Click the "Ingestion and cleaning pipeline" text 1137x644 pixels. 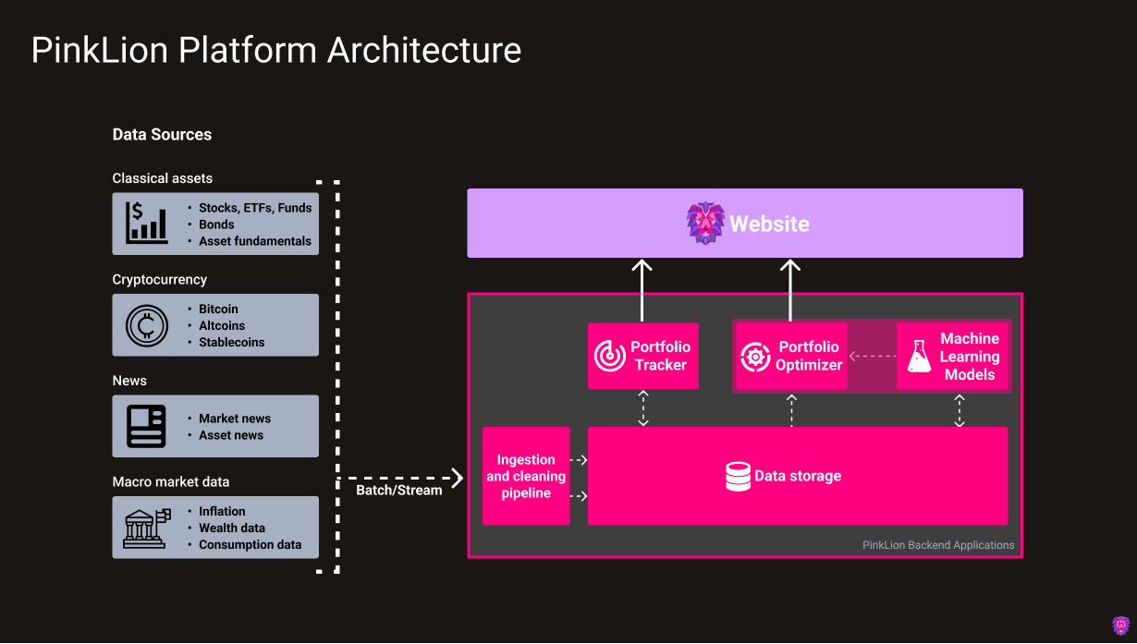click(x=526, y=477)
